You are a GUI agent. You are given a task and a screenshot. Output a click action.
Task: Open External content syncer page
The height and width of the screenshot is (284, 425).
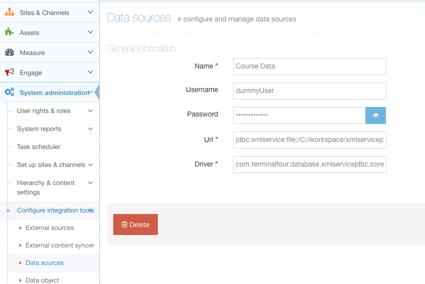click(60, 245)
